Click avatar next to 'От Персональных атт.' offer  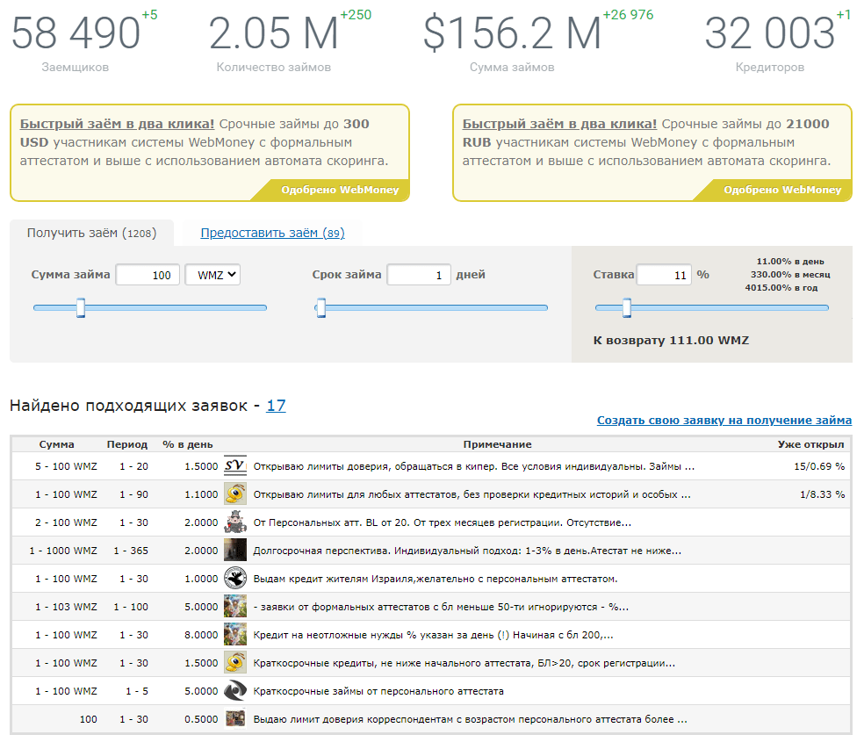234,522
